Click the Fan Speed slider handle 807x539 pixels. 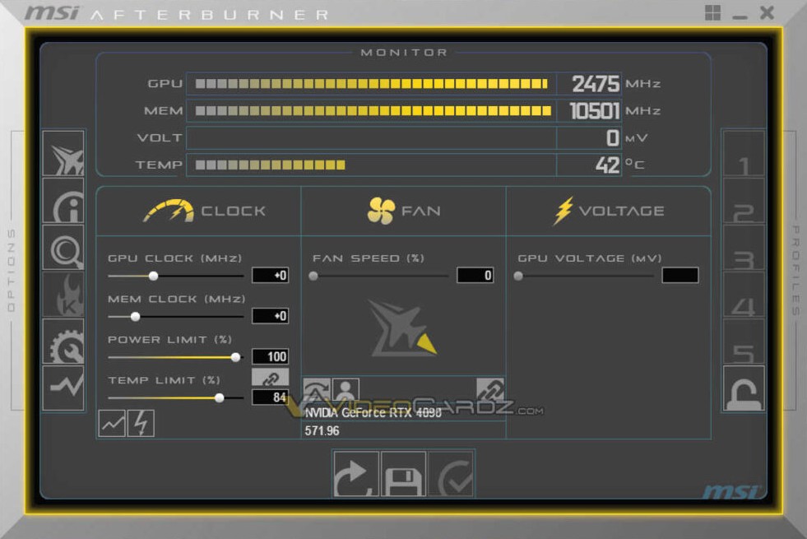313,276
